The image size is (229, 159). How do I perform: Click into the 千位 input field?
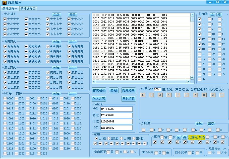tap(117, 109)
